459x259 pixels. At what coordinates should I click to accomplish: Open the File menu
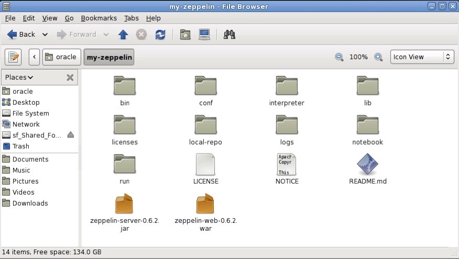click(10, 18)
